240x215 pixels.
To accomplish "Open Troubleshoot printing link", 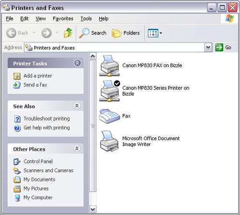I will pyautogui.click(x=47, y=119).
